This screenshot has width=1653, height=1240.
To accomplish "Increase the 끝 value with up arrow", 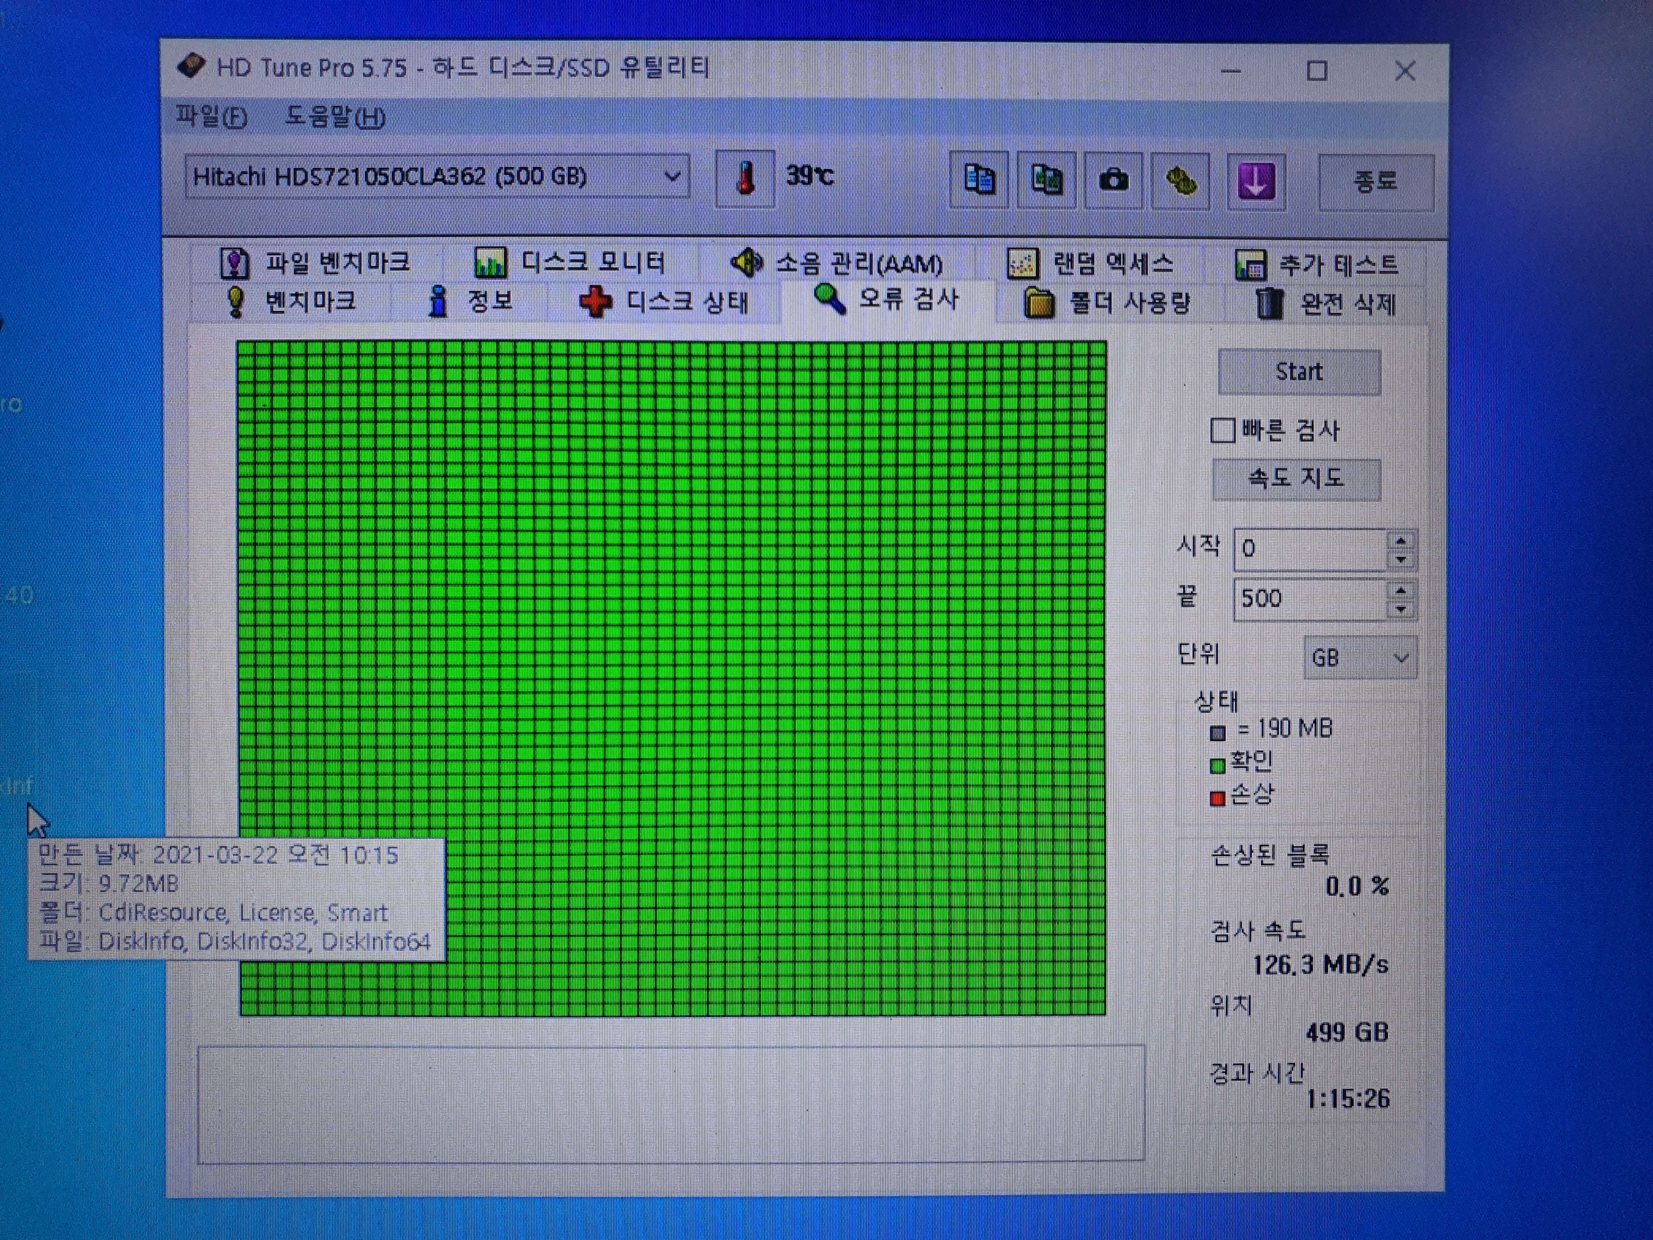I will pos(1401,590).
